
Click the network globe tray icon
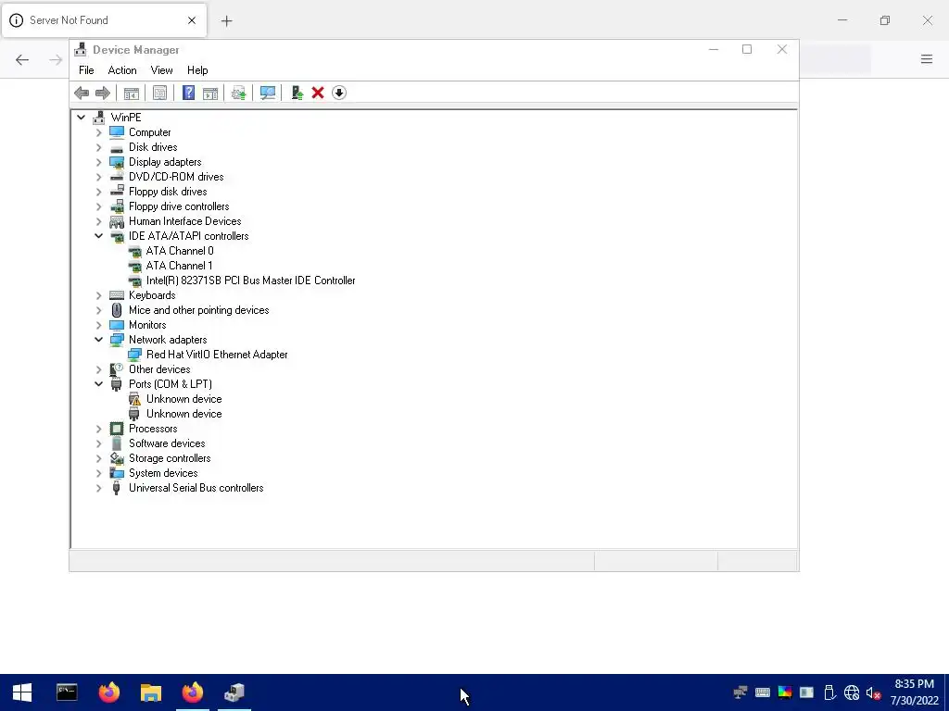(x=851, y=692)
